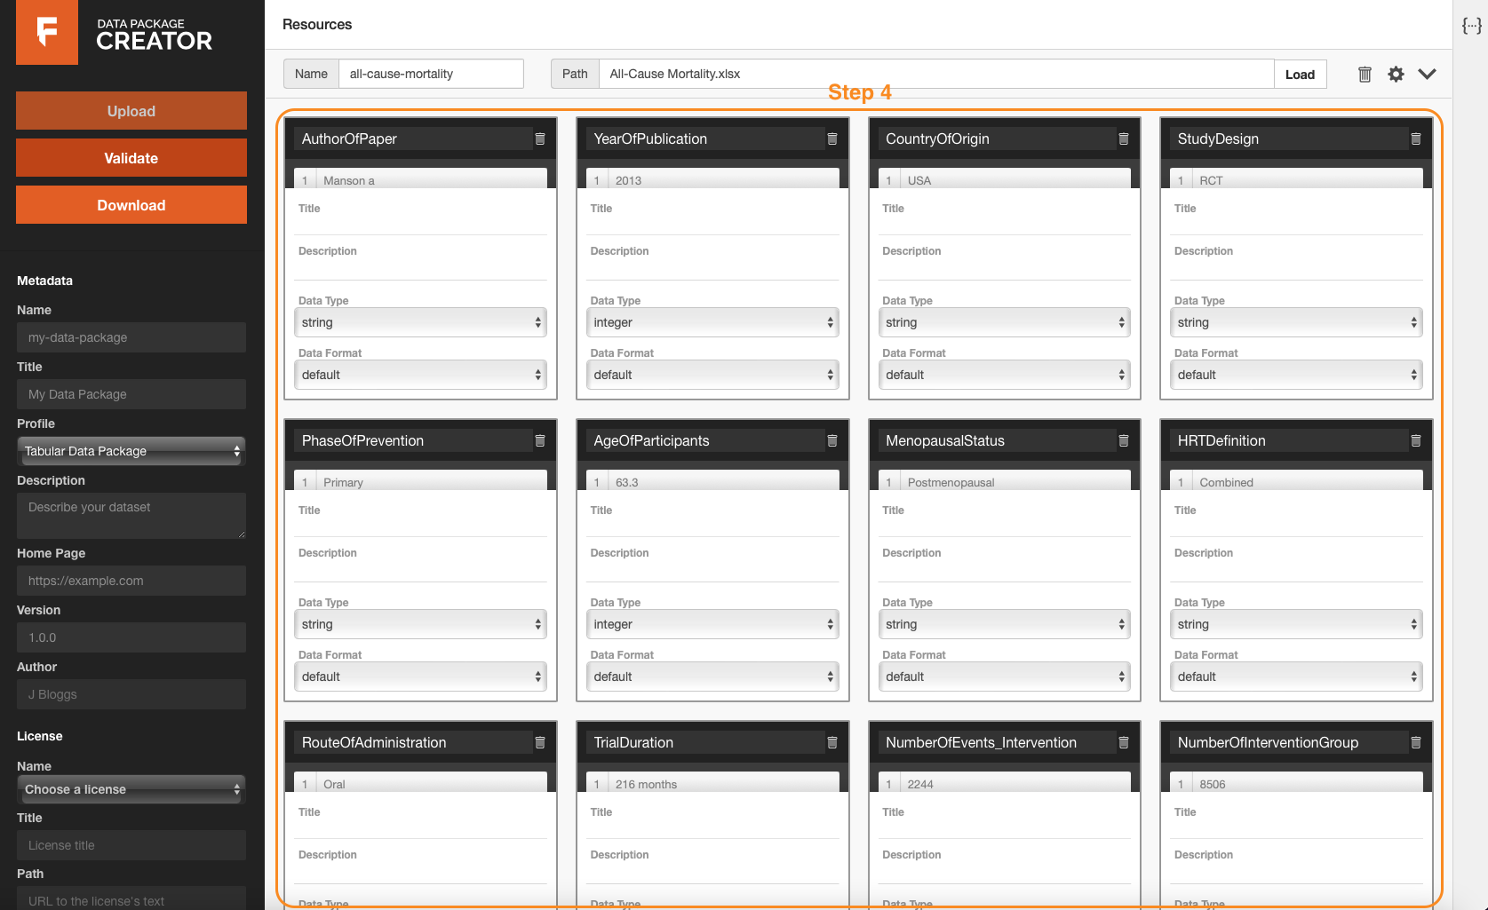Click the Frictionless Data logo icon
This screenshot has width=1488, height=910.
pos(47,32)
